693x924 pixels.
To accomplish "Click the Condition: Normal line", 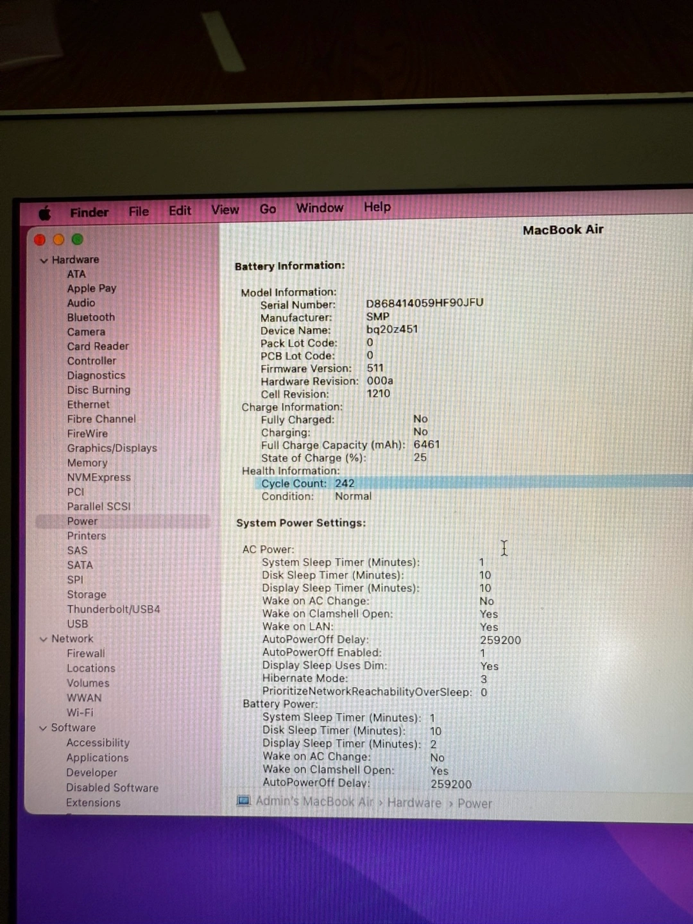I will click(x=316, y=497).
